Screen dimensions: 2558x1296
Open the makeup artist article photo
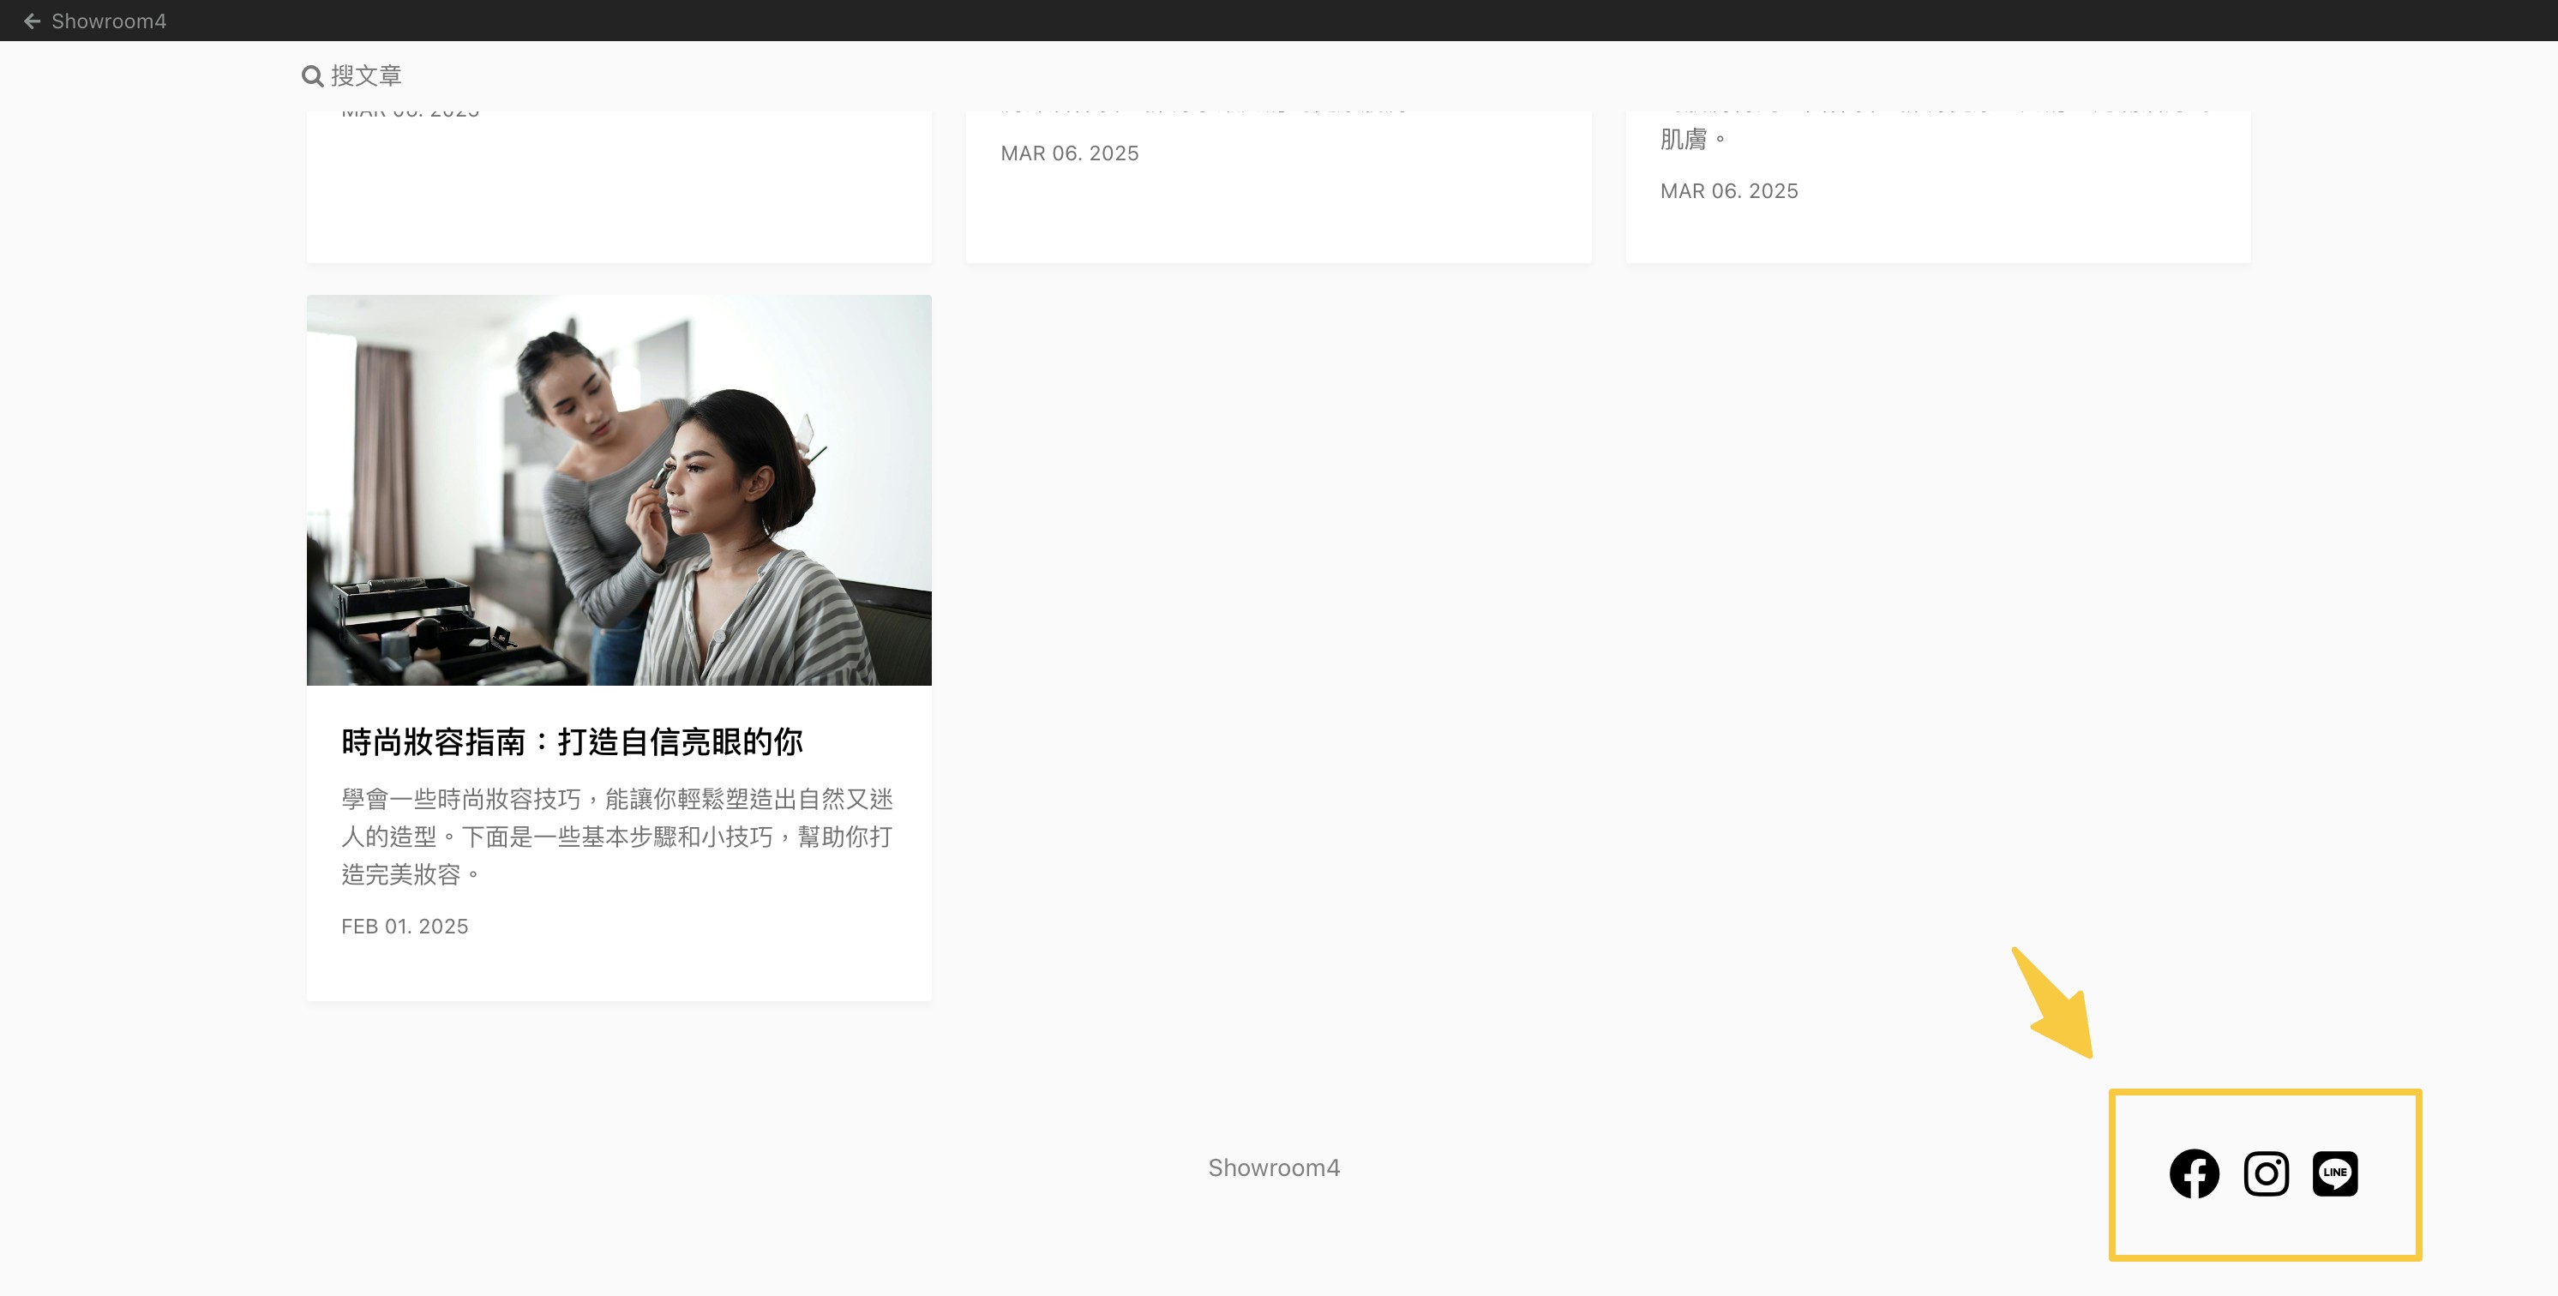(x=619, y=489)
